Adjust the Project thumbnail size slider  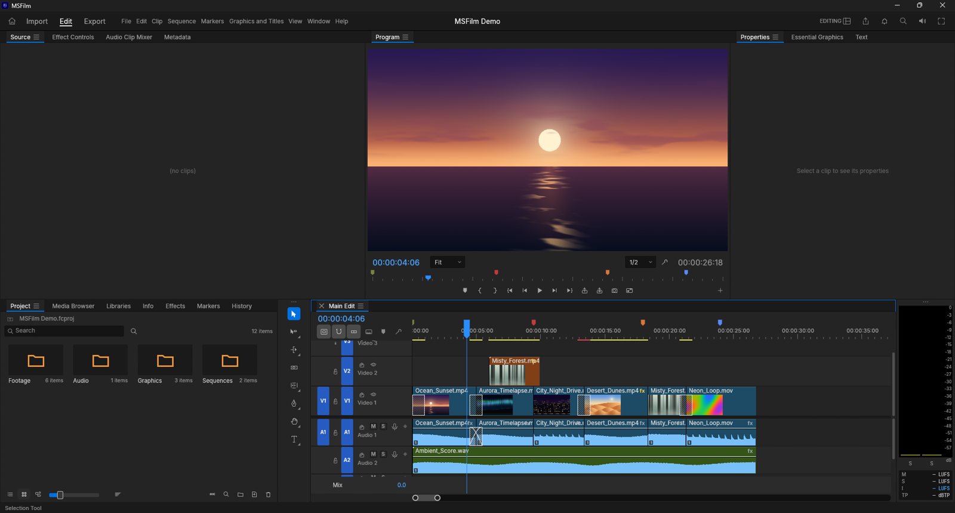click(x=74, y=495)
